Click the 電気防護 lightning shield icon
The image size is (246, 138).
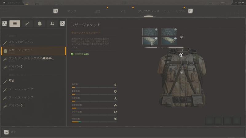[x=115, y=91]
